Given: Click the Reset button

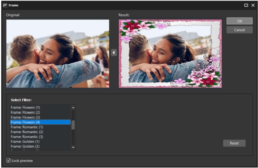Looking at the screenshot, I should coord(234,143).
